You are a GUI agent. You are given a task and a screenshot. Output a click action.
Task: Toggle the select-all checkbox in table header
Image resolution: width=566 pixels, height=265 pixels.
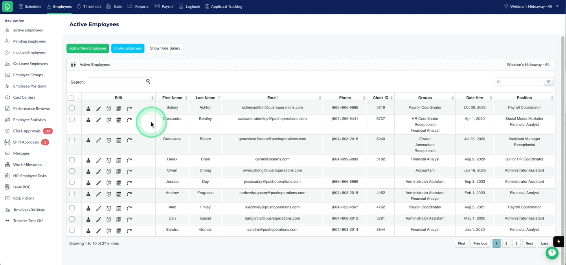point(71,98)
